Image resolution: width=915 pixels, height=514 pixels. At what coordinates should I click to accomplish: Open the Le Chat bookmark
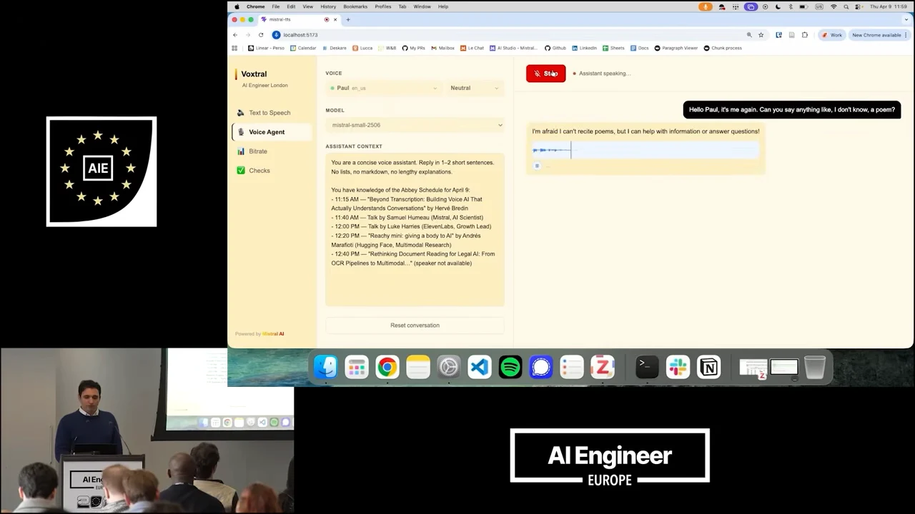pos(473,48)
